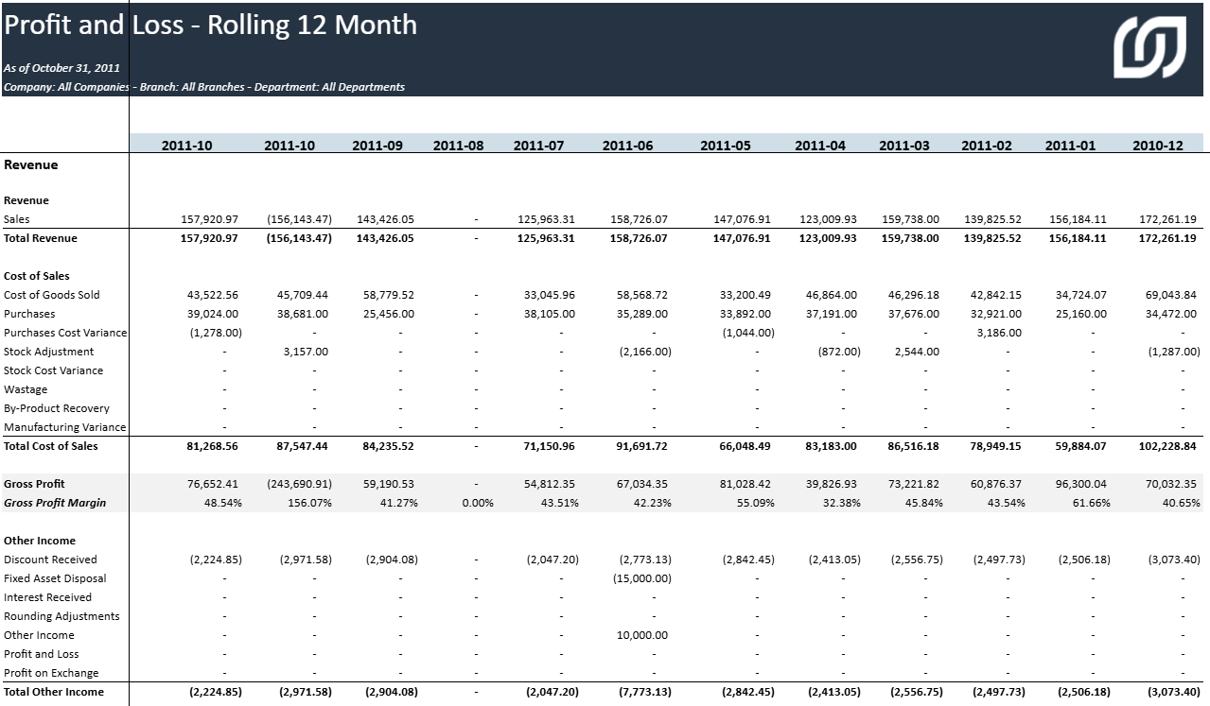Choose the 2011-06 column header
Image resolution: width=1210 pixels, height=706 pixels.
(627, 146)
